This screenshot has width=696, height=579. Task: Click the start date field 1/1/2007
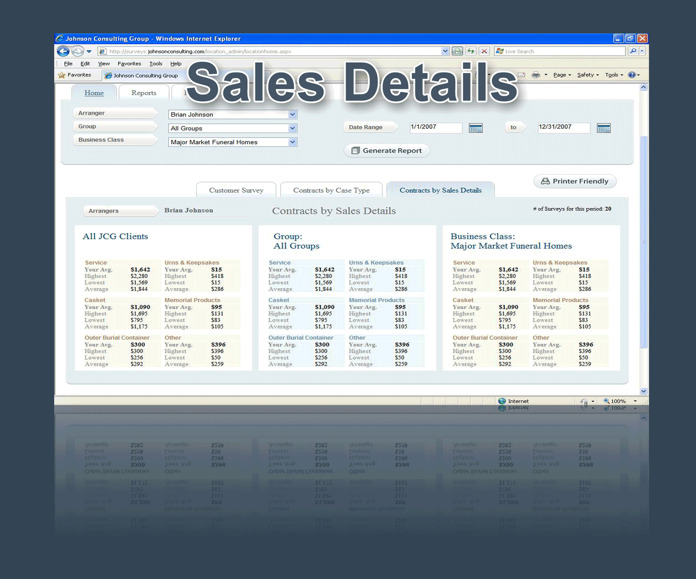436,127
